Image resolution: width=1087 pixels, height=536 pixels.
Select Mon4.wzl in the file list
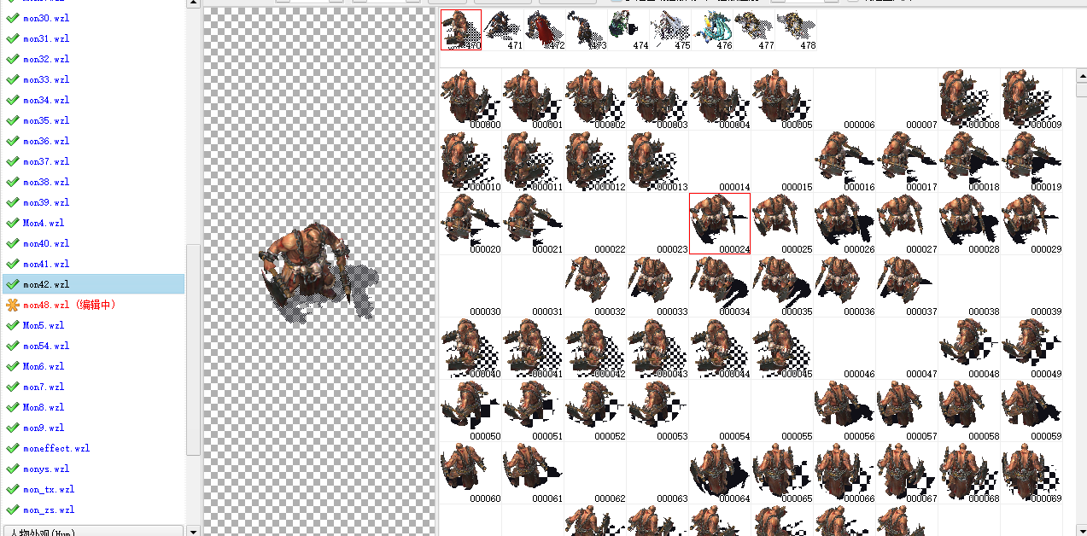coord(43,223)
